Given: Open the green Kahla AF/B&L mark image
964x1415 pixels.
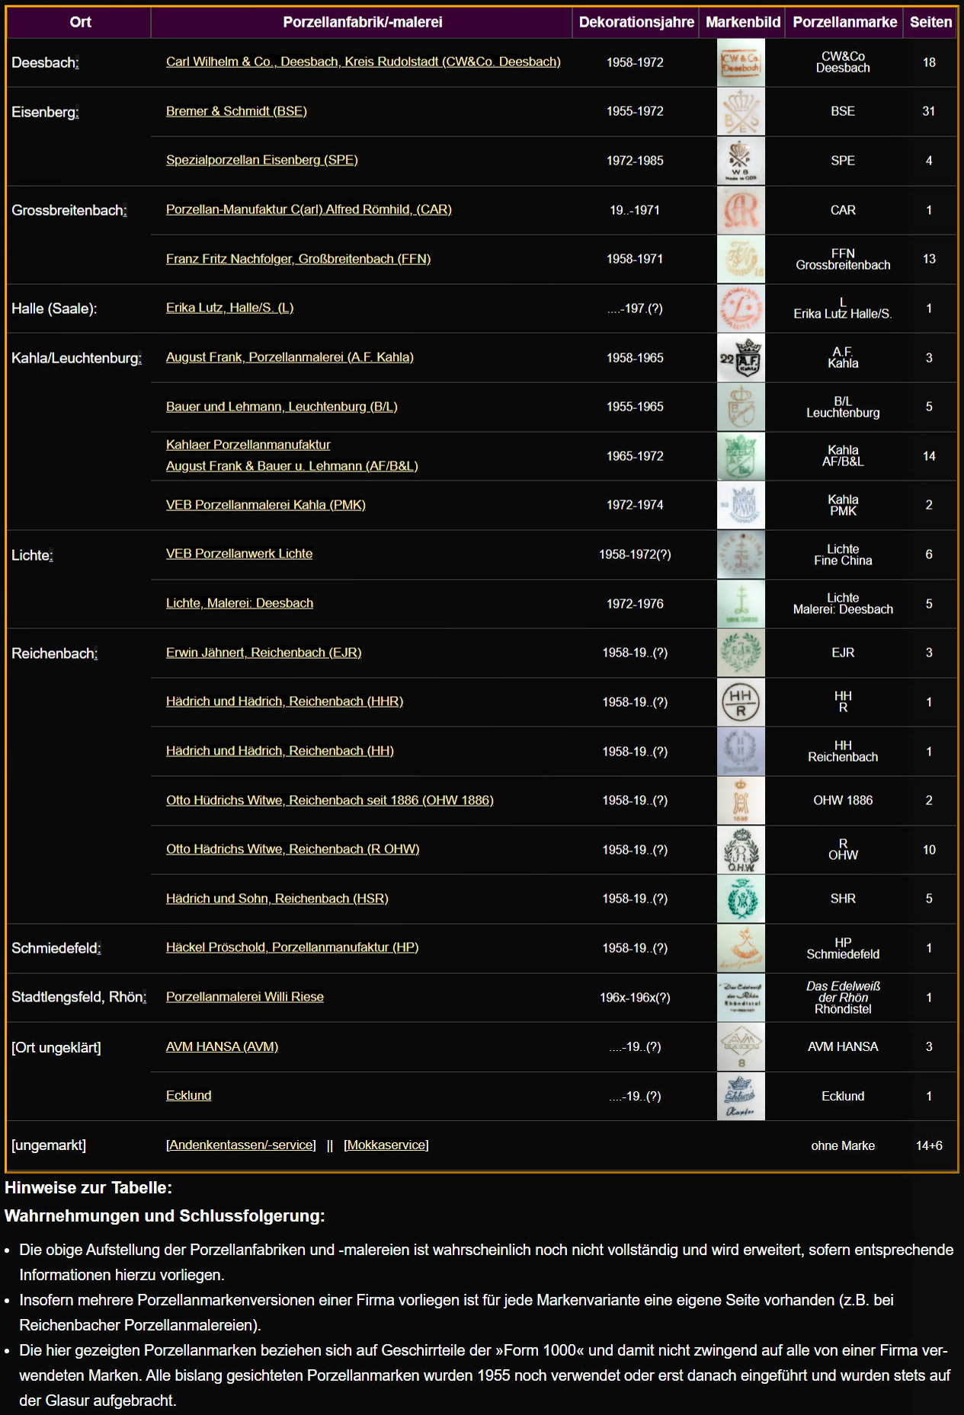Looking at the screenshot, I should click(741, 456).
